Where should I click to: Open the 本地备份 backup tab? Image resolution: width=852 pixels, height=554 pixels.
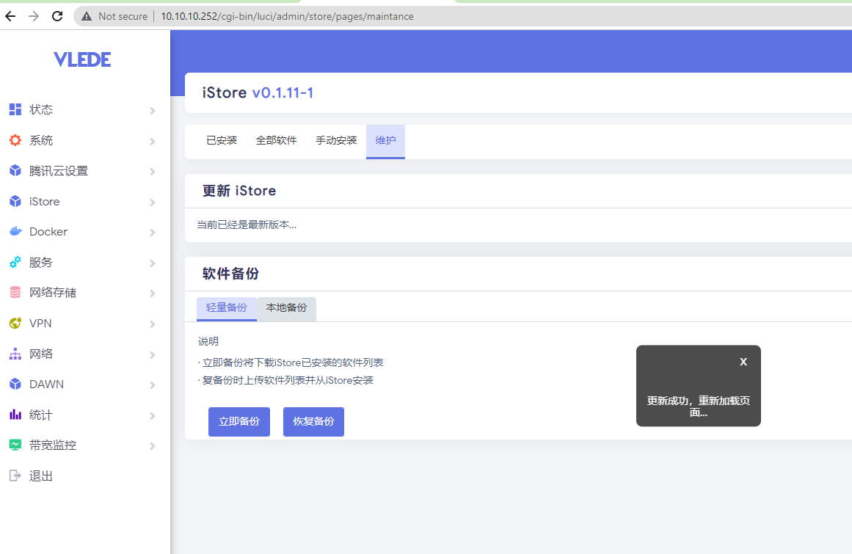pos(286,308)
